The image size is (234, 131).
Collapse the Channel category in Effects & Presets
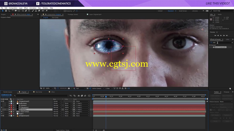click(210, 45)
